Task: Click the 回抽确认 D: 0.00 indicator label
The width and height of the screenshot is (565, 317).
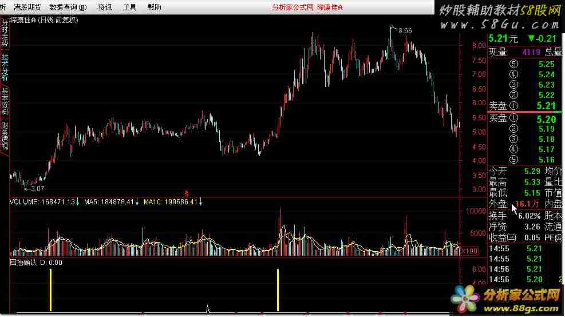Action: click(36, 263)
